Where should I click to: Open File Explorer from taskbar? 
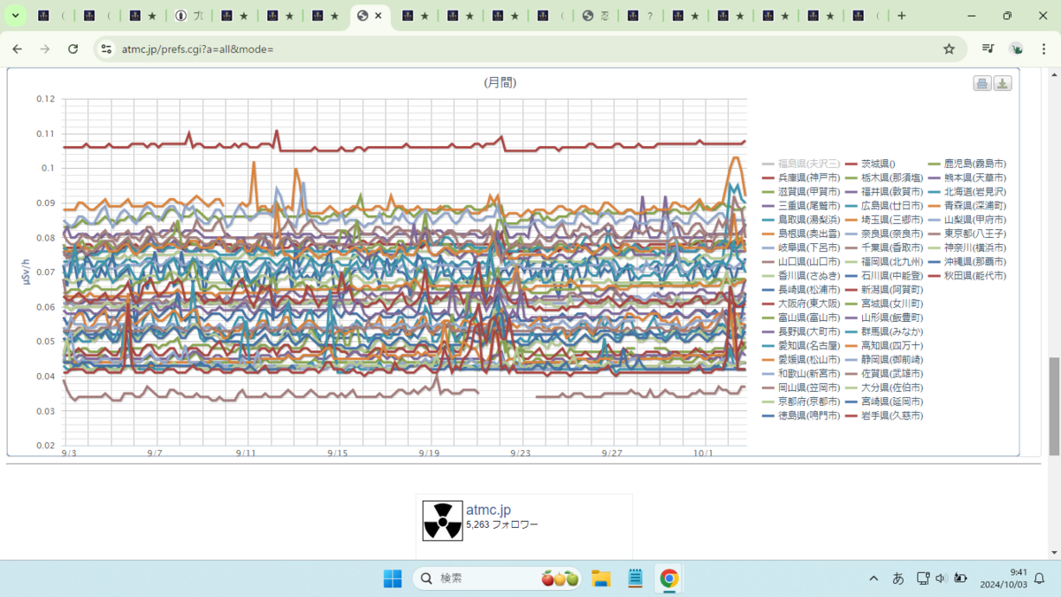[x=601, y=578]
